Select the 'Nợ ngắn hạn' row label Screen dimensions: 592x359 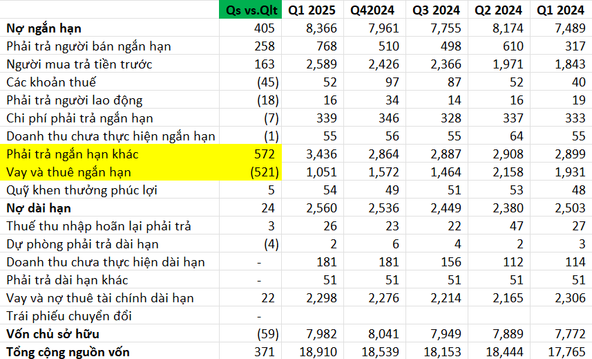click(x=44, y=28)
